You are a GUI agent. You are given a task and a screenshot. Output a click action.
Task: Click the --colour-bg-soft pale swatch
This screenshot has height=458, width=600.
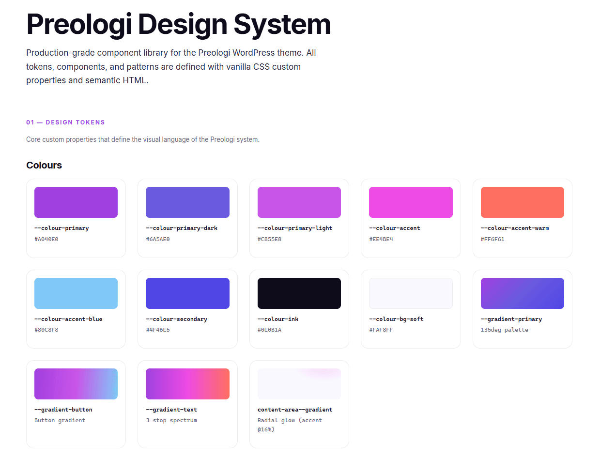(411, 293)
